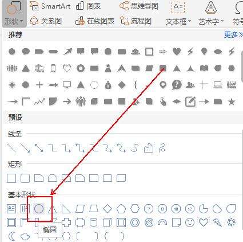This screenshot has width=243, height=242.
Task: Select the outline diamond basic shape
Action: click(x=107, y=209)
